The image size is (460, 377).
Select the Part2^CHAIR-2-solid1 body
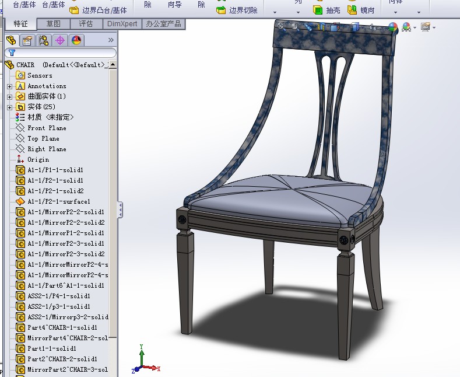tap(62, 359)
